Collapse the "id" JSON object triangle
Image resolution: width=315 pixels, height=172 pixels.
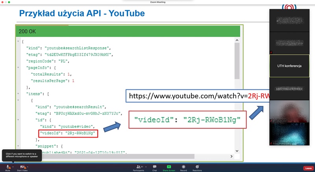tap(18, 120)
